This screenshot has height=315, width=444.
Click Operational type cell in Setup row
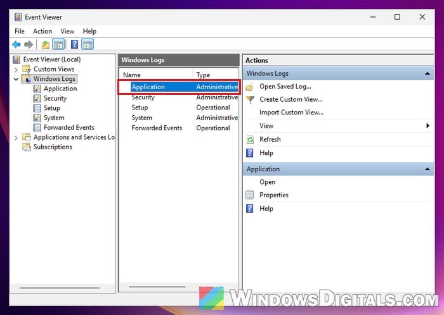coord(213,108)
